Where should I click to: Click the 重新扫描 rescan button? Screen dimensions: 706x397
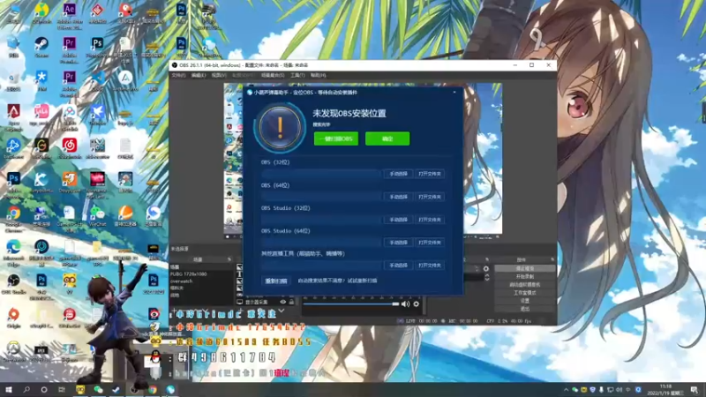[276, 281]
